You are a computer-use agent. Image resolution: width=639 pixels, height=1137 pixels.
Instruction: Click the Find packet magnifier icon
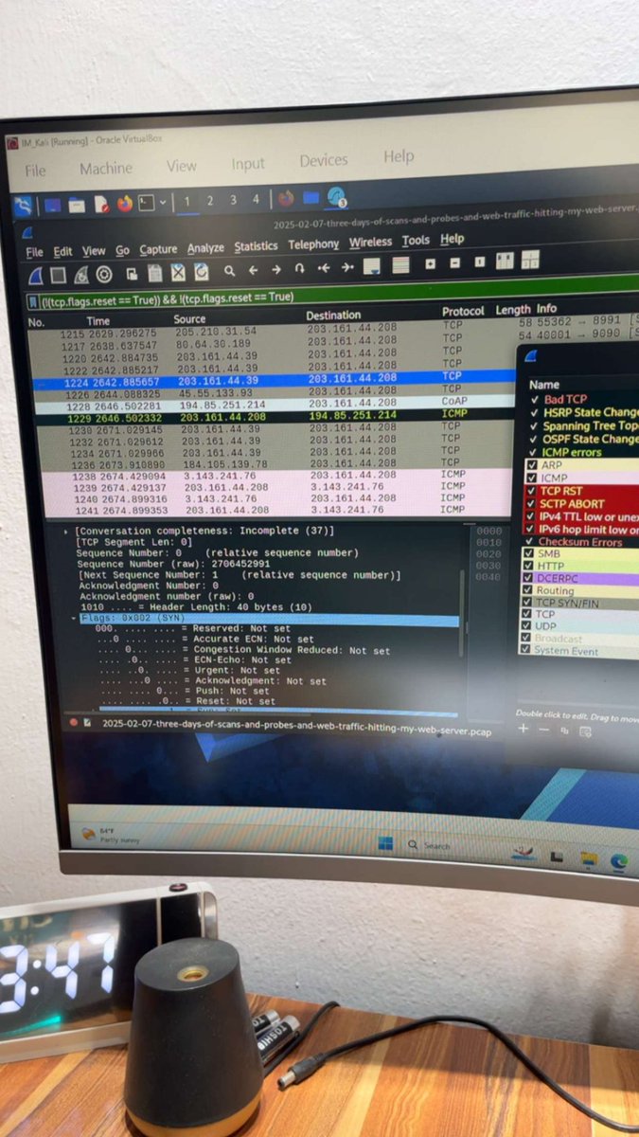230,271
